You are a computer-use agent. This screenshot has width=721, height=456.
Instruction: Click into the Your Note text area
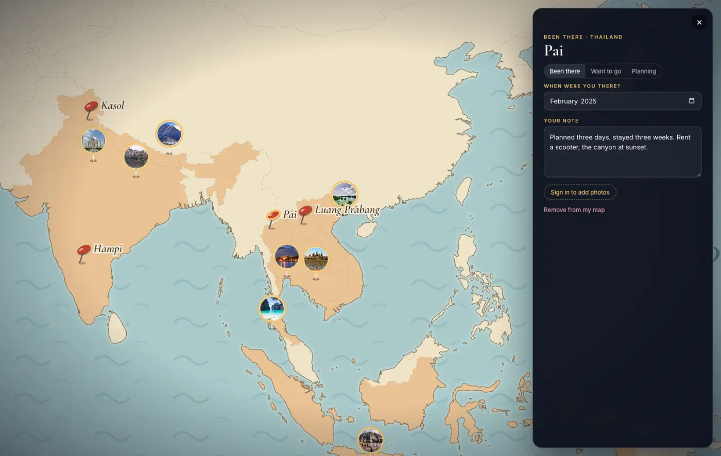(x=623, y=152)
